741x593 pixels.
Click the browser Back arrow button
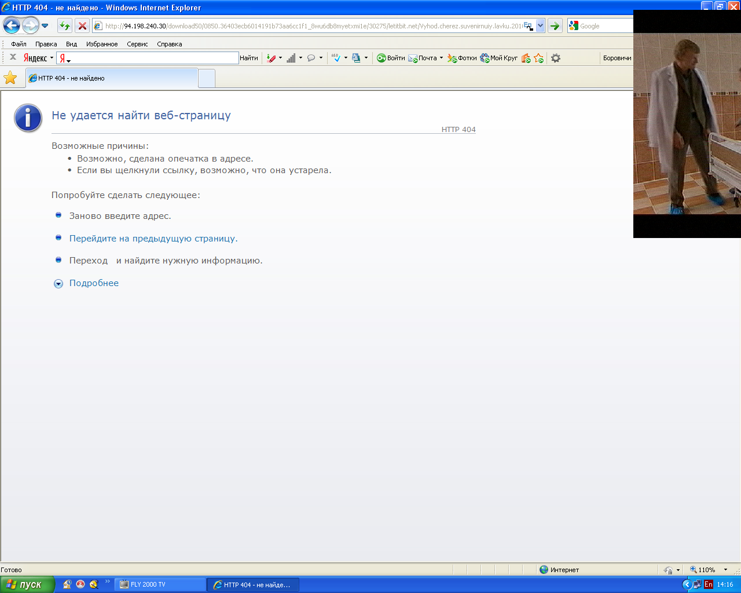pos(12,25)
